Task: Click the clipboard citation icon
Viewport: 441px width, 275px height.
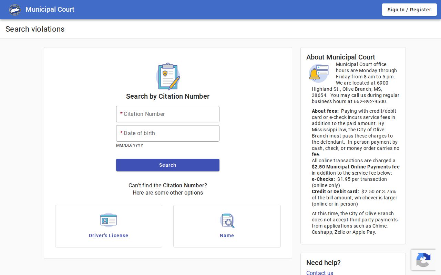Action: (x=168, y=76)
